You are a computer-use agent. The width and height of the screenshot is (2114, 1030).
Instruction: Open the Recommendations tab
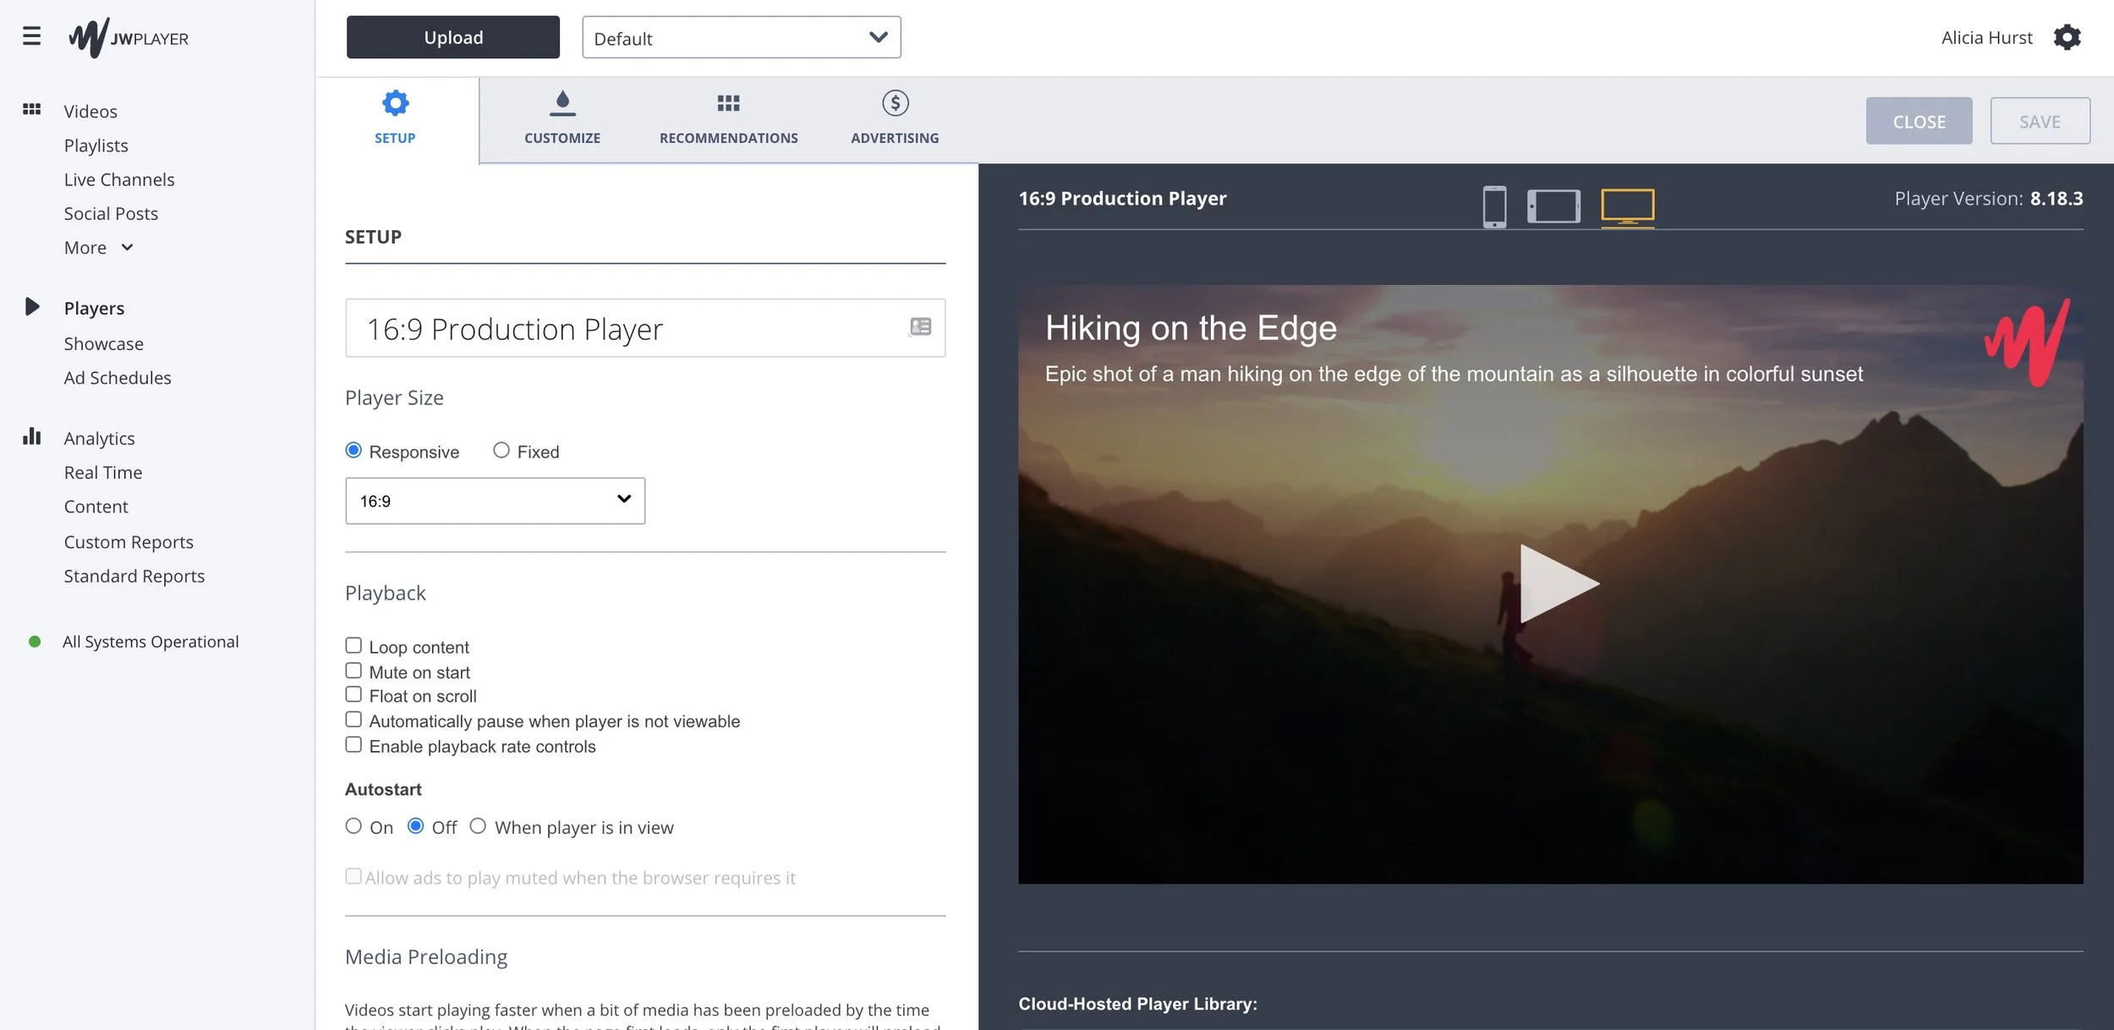coord(728,118)
